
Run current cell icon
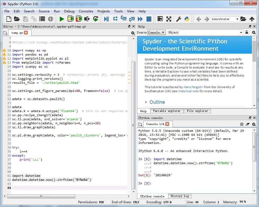point(71,19)
